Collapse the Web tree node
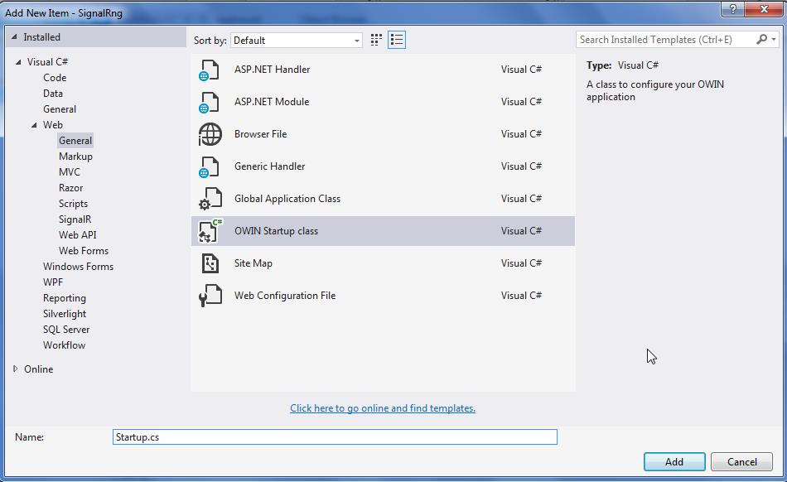This screenshot has height=482, width=787. 34,125
